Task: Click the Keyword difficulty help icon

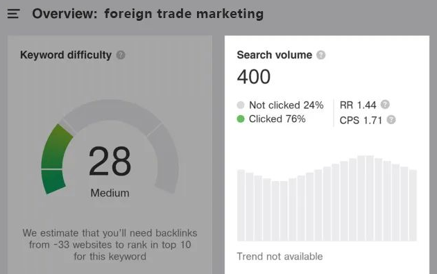Action: 121,55
